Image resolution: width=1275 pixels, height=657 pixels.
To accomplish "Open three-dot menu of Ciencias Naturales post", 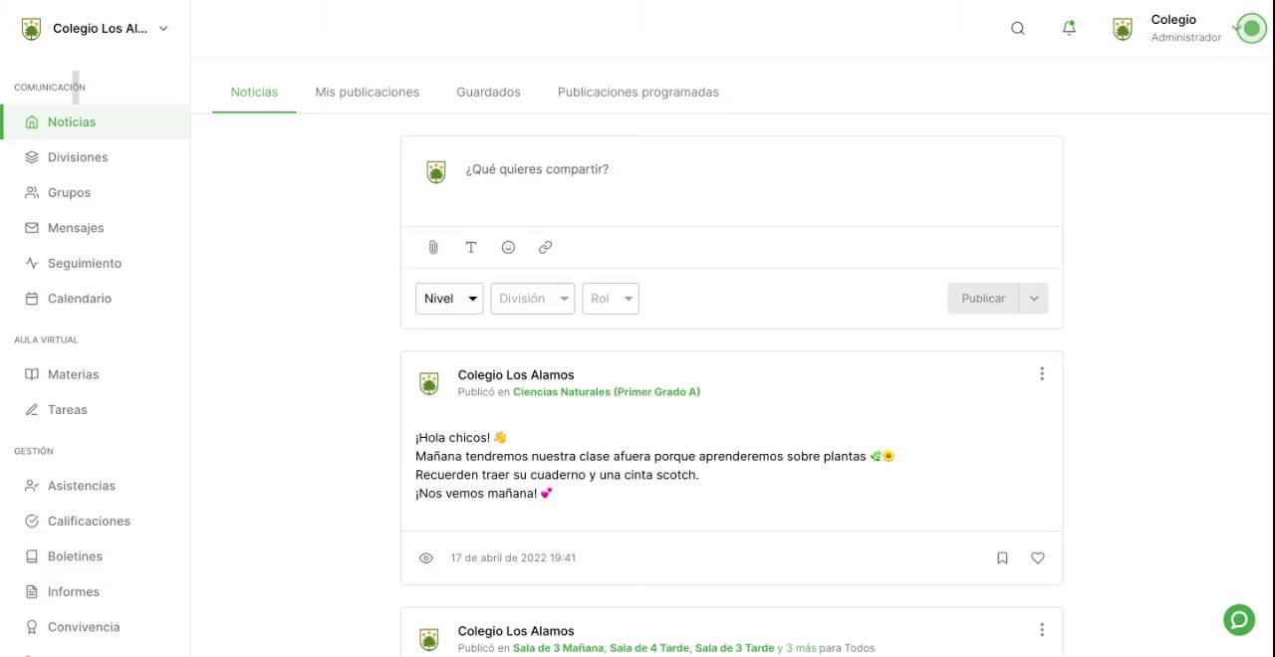I will [1042, 374].
